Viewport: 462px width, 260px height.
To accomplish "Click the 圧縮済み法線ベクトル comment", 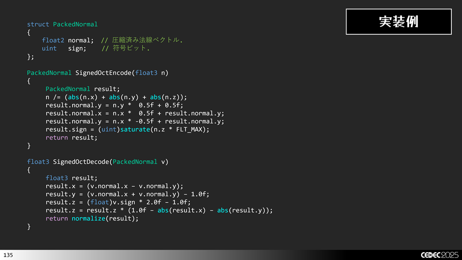I will [145, 40].
